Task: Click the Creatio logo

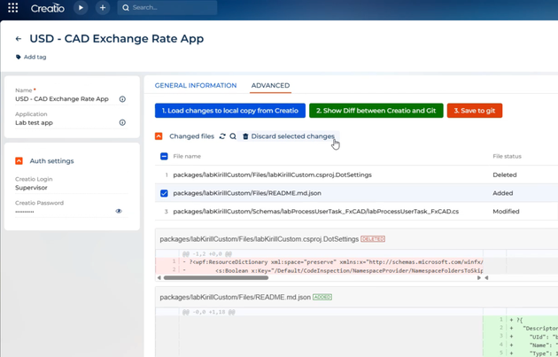Action: point(47,8)
